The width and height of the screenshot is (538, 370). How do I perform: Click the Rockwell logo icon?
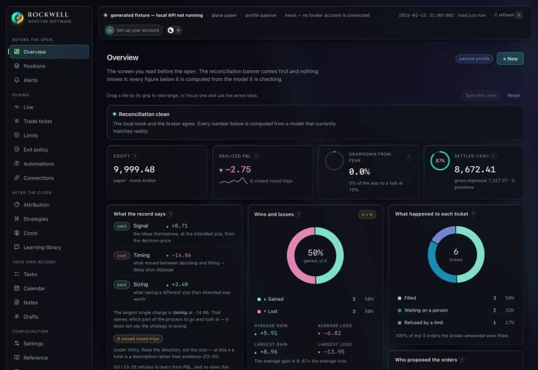(17, 17)
